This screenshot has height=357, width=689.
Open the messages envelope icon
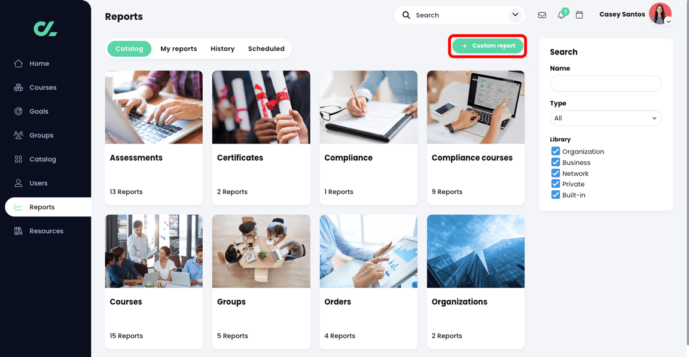542,15
